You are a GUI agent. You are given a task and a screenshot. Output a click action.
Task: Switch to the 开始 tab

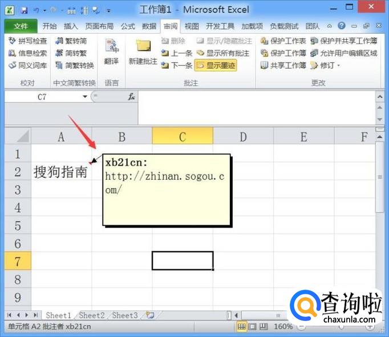50,26
